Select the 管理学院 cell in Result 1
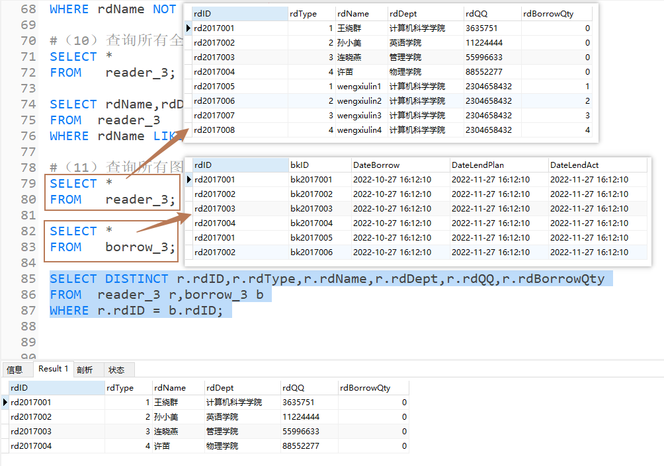The image size is (664, 466). pyautogui.click(x=242, y=431)
